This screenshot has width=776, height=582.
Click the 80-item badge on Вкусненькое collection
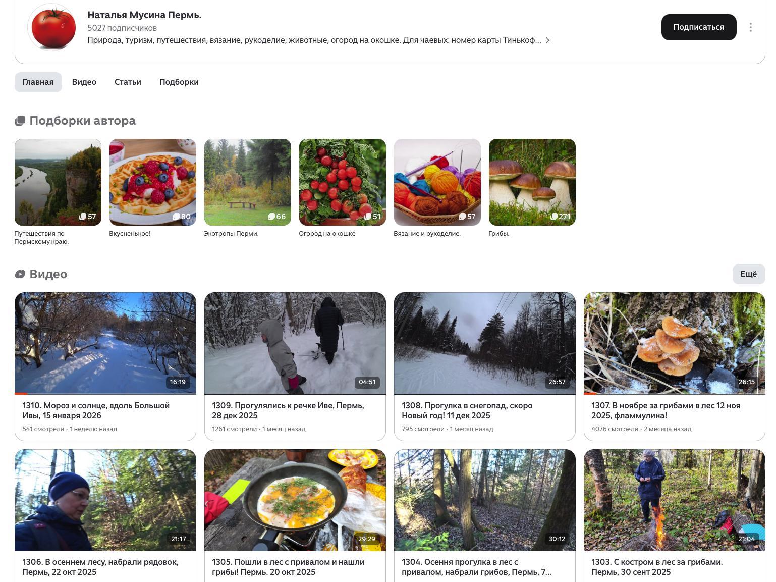182,217
